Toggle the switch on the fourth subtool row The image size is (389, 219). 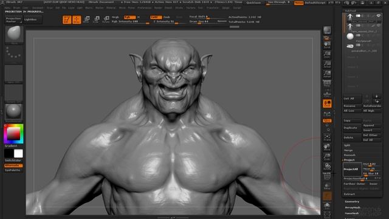tap(358, 45)
